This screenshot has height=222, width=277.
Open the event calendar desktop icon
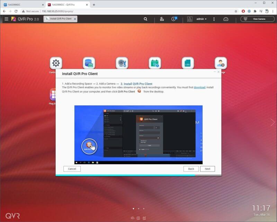point(155,63)
